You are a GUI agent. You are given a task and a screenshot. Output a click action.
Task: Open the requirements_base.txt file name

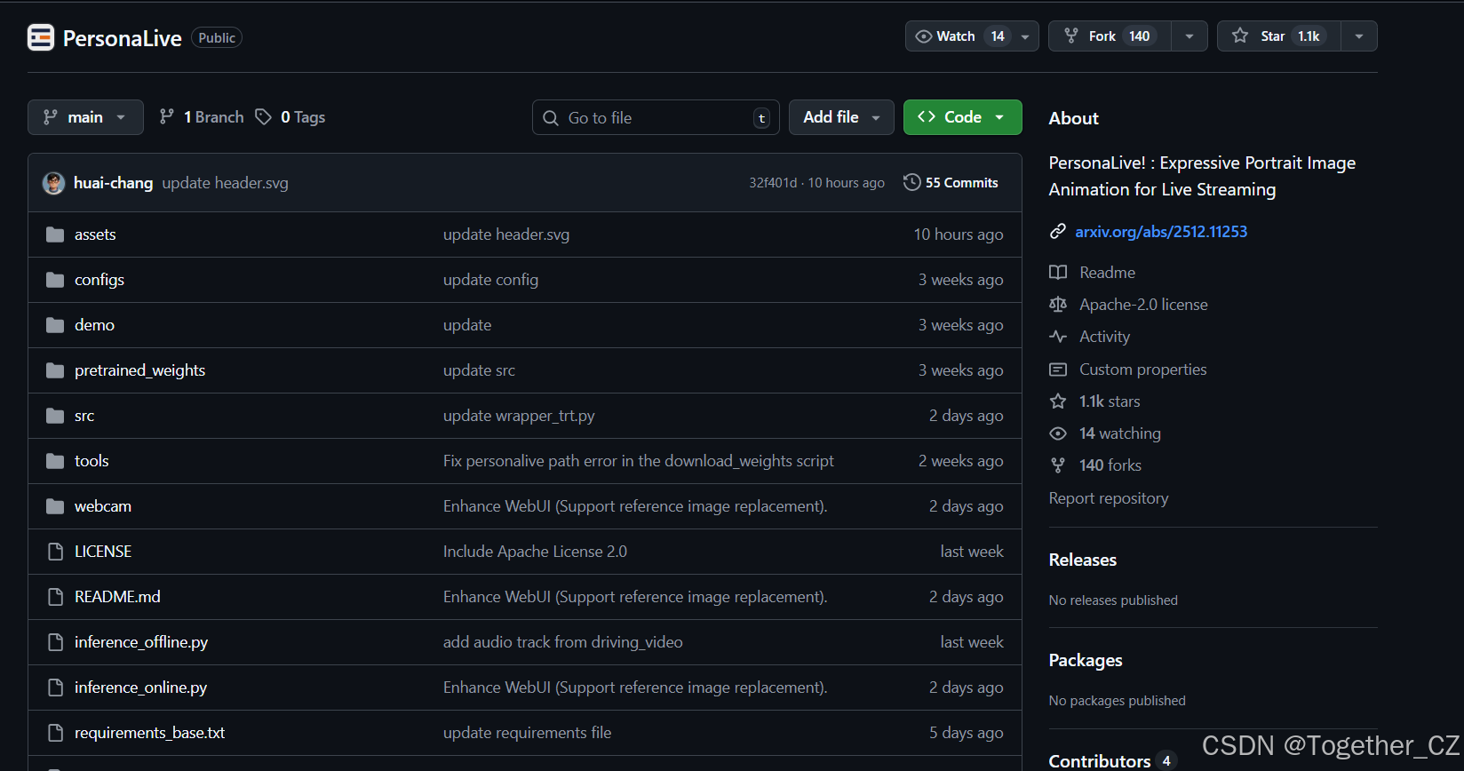tap(149, 733)
